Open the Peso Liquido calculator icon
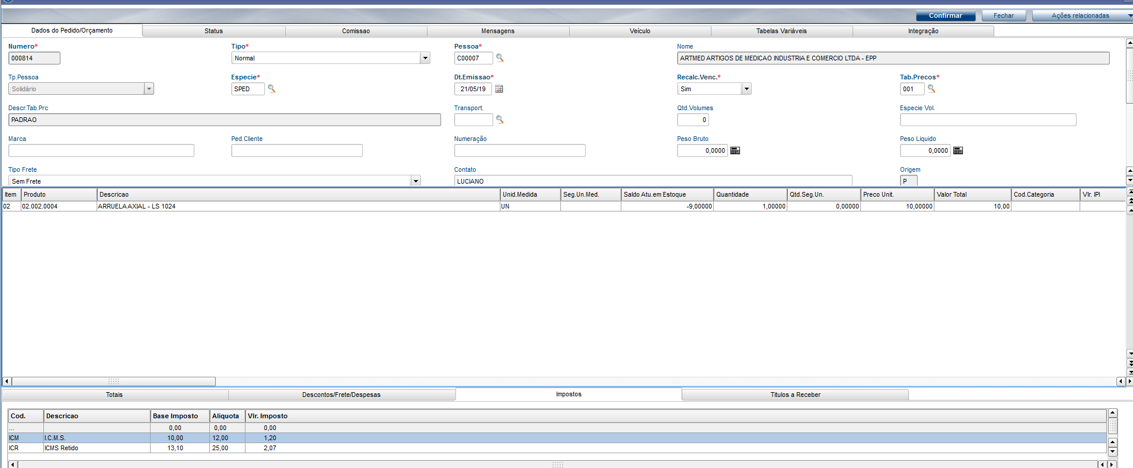 pos(958,150)
